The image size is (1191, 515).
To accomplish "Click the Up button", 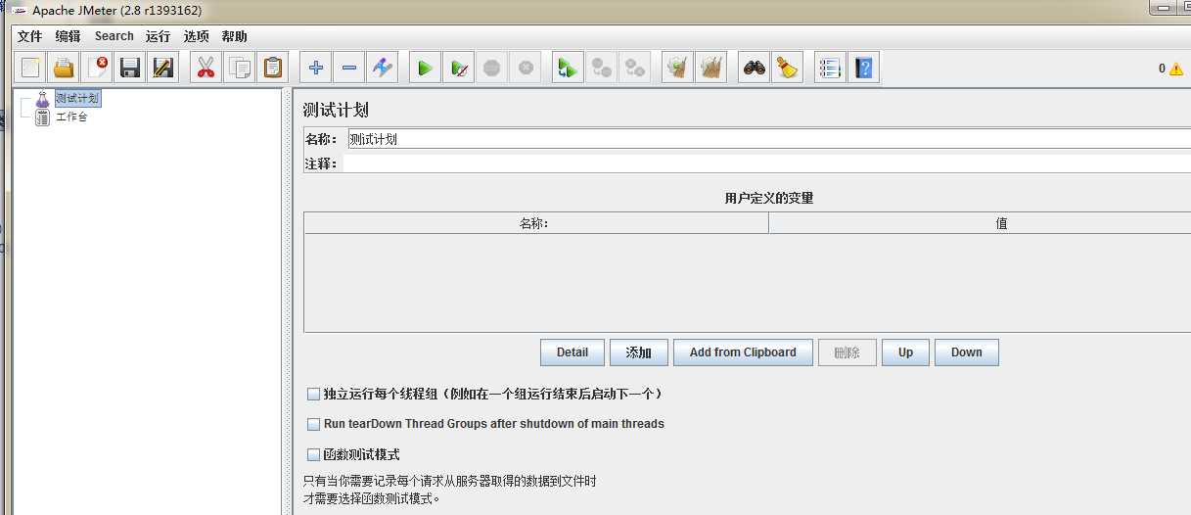I will click(905, 352).
